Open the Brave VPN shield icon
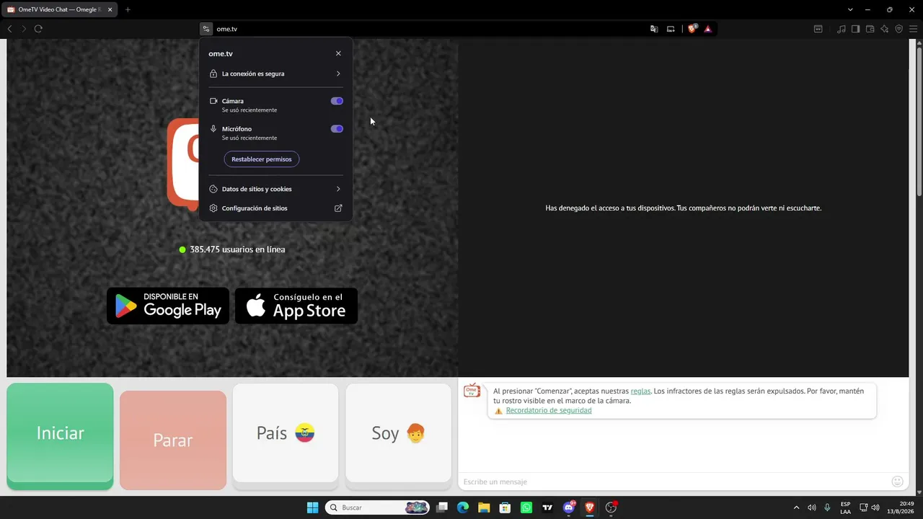 click(898, 29)
